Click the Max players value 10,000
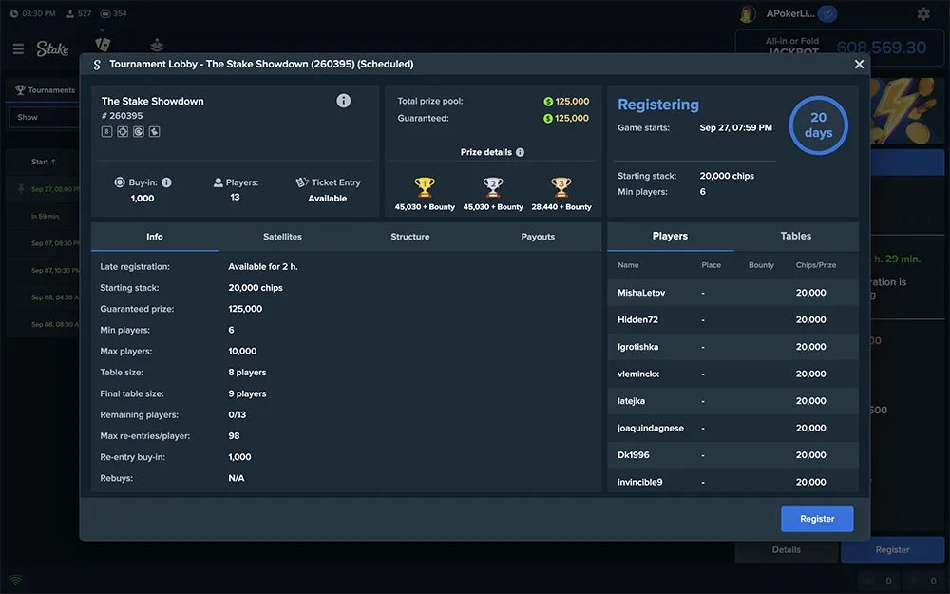 point(242,351)
